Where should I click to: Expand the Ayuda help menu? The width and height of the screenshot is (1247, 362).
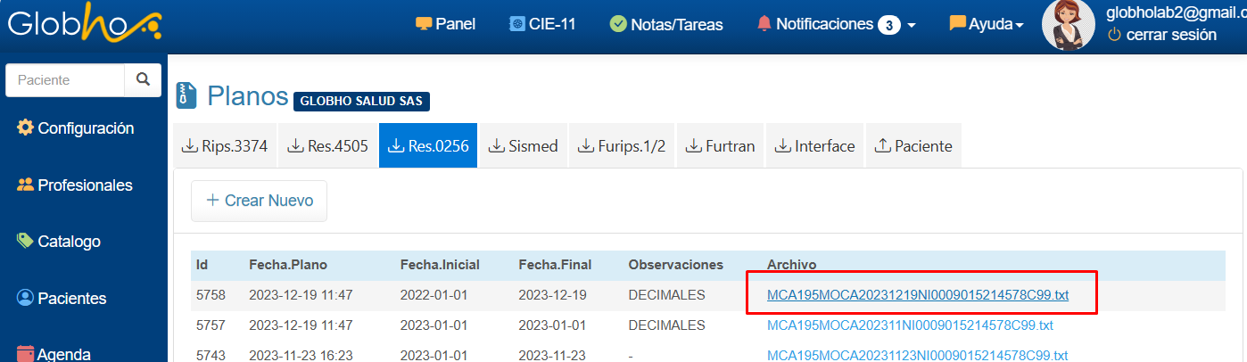click(987, 24)
